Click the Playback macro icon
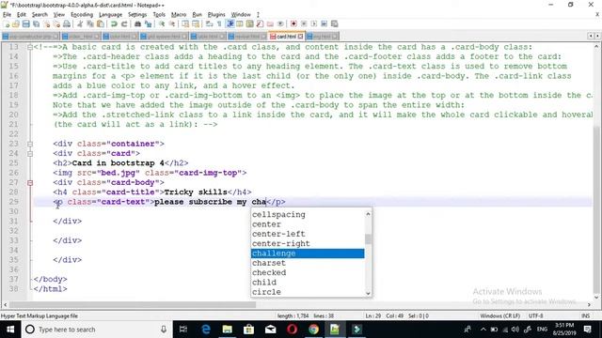The width and height of the screenshot is (602, 338). tap(313, 24)
